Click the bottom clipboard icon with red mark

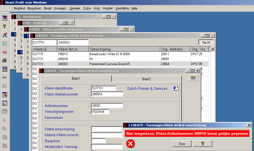(x=4, y=146)
